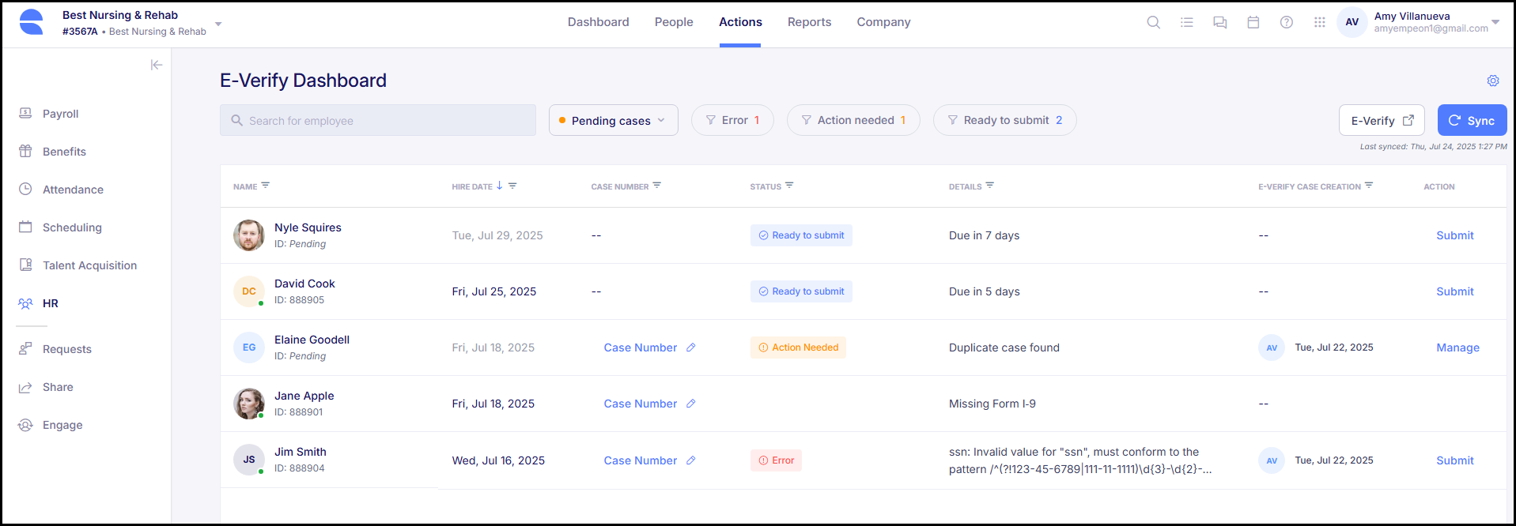This screenshot has width=1516, height=526.
Task: Open the apps grid icon
Action: point(1319,22)
